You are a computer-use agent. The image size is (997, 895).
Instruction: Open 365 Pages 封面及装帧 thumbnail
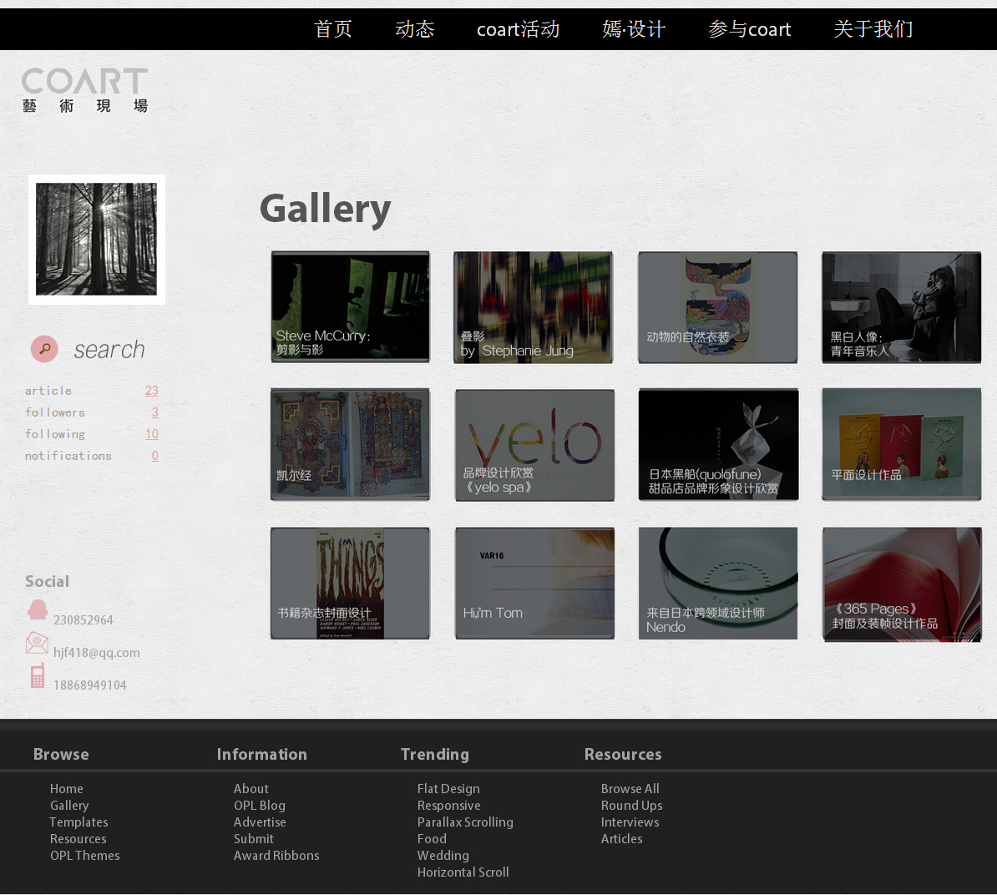[902, 584]
